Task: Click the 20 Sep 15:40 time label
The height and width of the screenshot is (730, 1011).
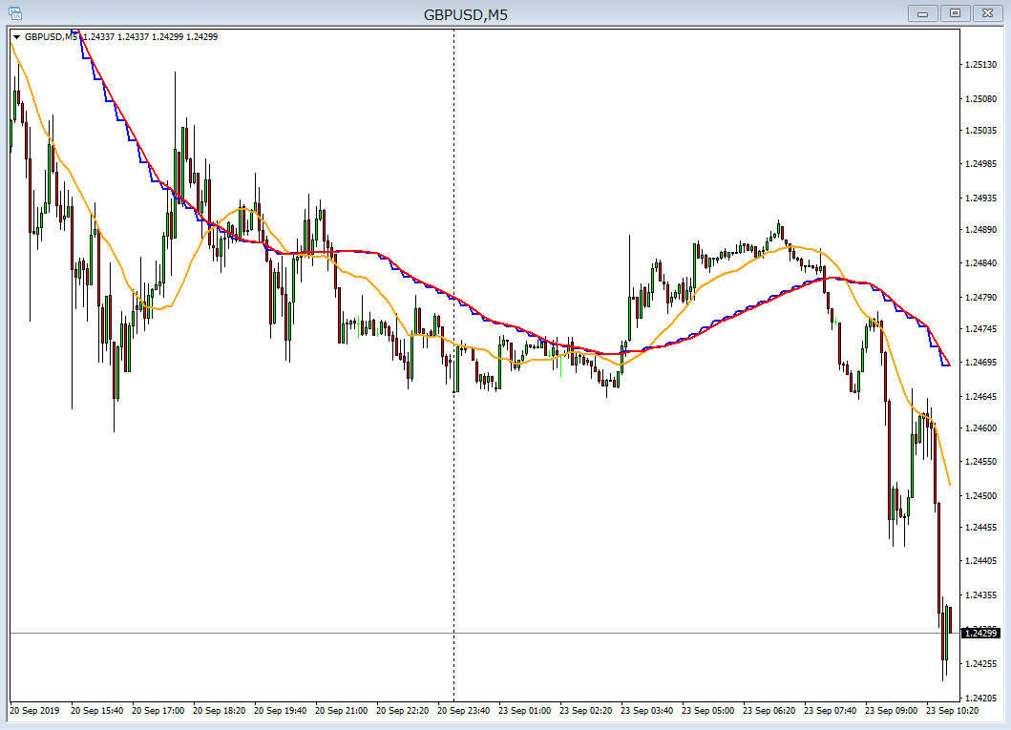Action: pos(96,711)
